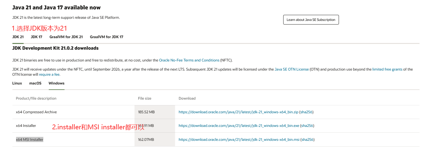This screenshot has height=149, width=428.
Task: Open GraalVM for JDK 17 tab
Action: click(106, 37)
